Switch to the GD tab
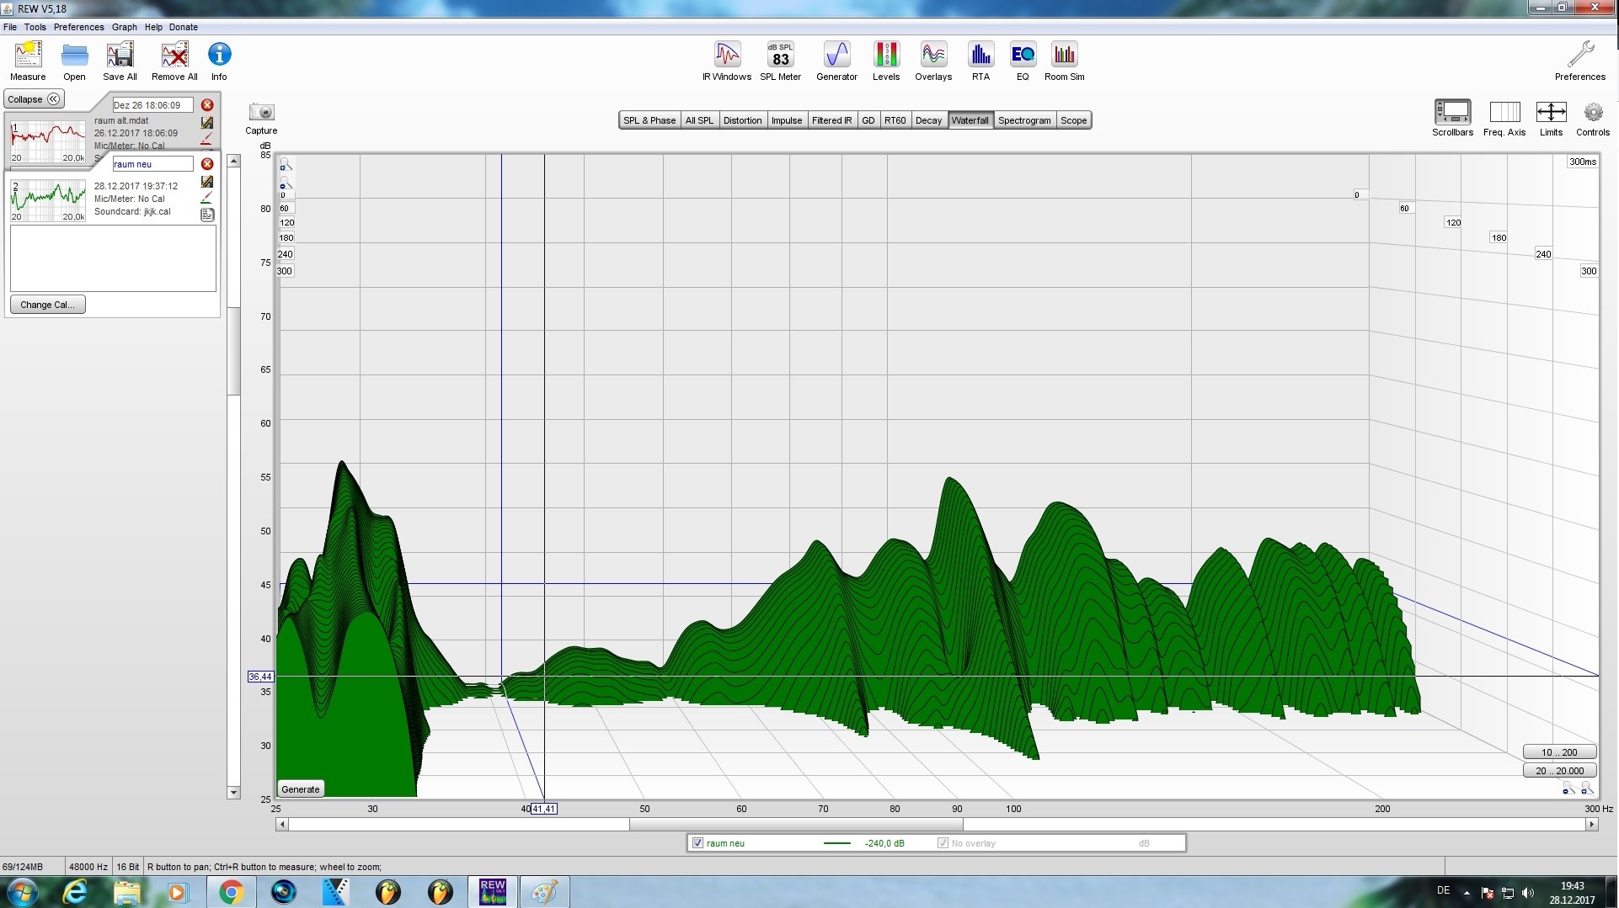 [x=868, y=120]
